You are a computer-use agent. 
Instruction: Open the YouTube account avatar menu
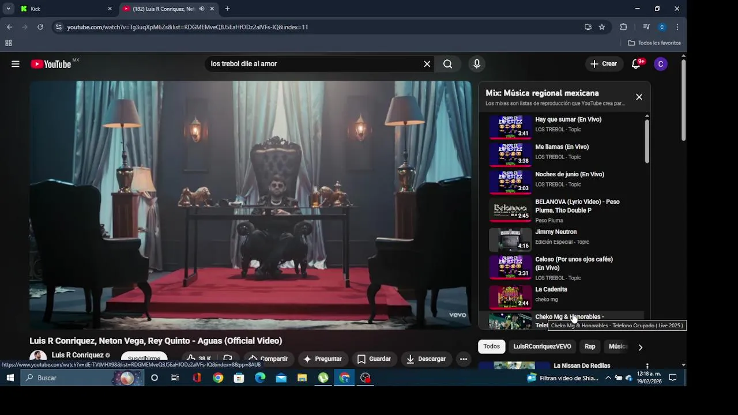click(661, 64)
